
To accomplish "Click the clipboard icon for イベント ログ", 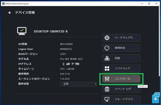I will coord(107,89).
